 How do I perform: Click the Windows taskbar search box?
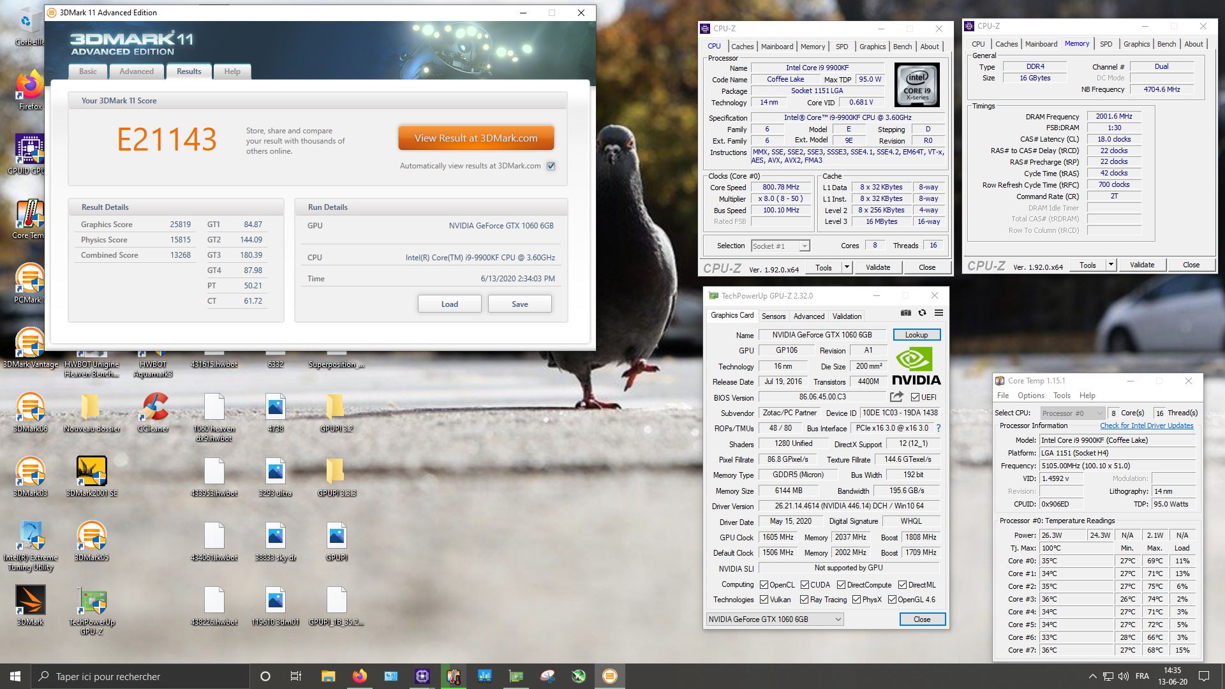(140, 676)
